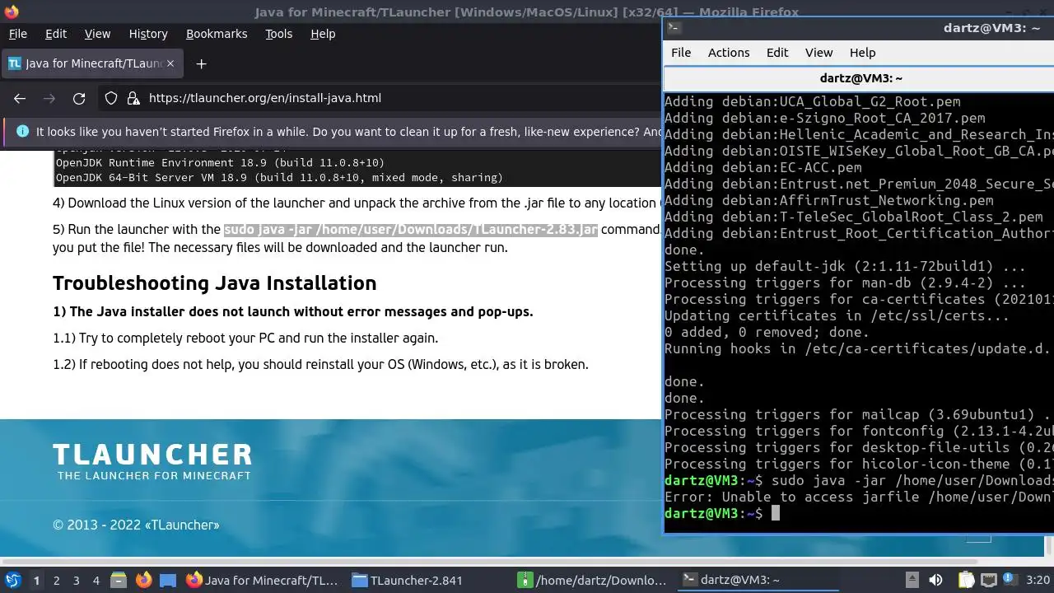Viewport: 1054px width, 593px height.
Task: Open Firefox Help menu
Action: [323, 34]
